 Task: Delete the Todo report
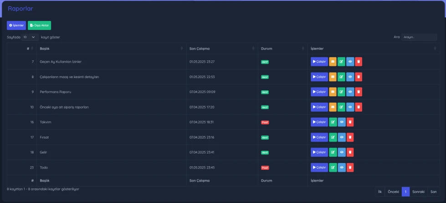tap(350, 167)
